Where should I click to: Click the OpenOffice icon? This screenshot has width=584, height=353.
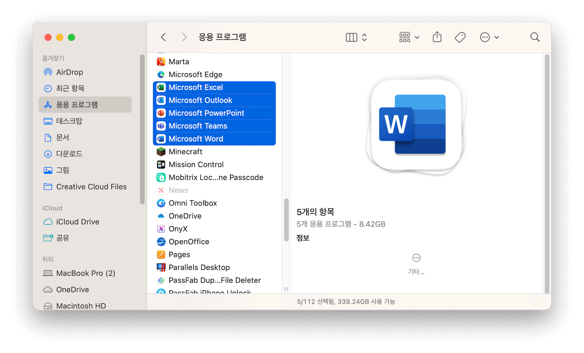(x=161, y=242)
